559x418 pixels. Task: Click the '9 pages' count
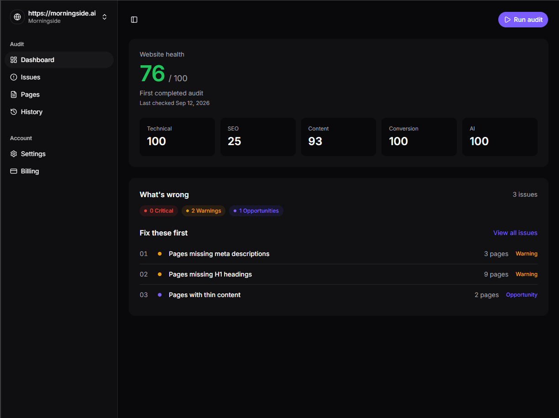496,274
